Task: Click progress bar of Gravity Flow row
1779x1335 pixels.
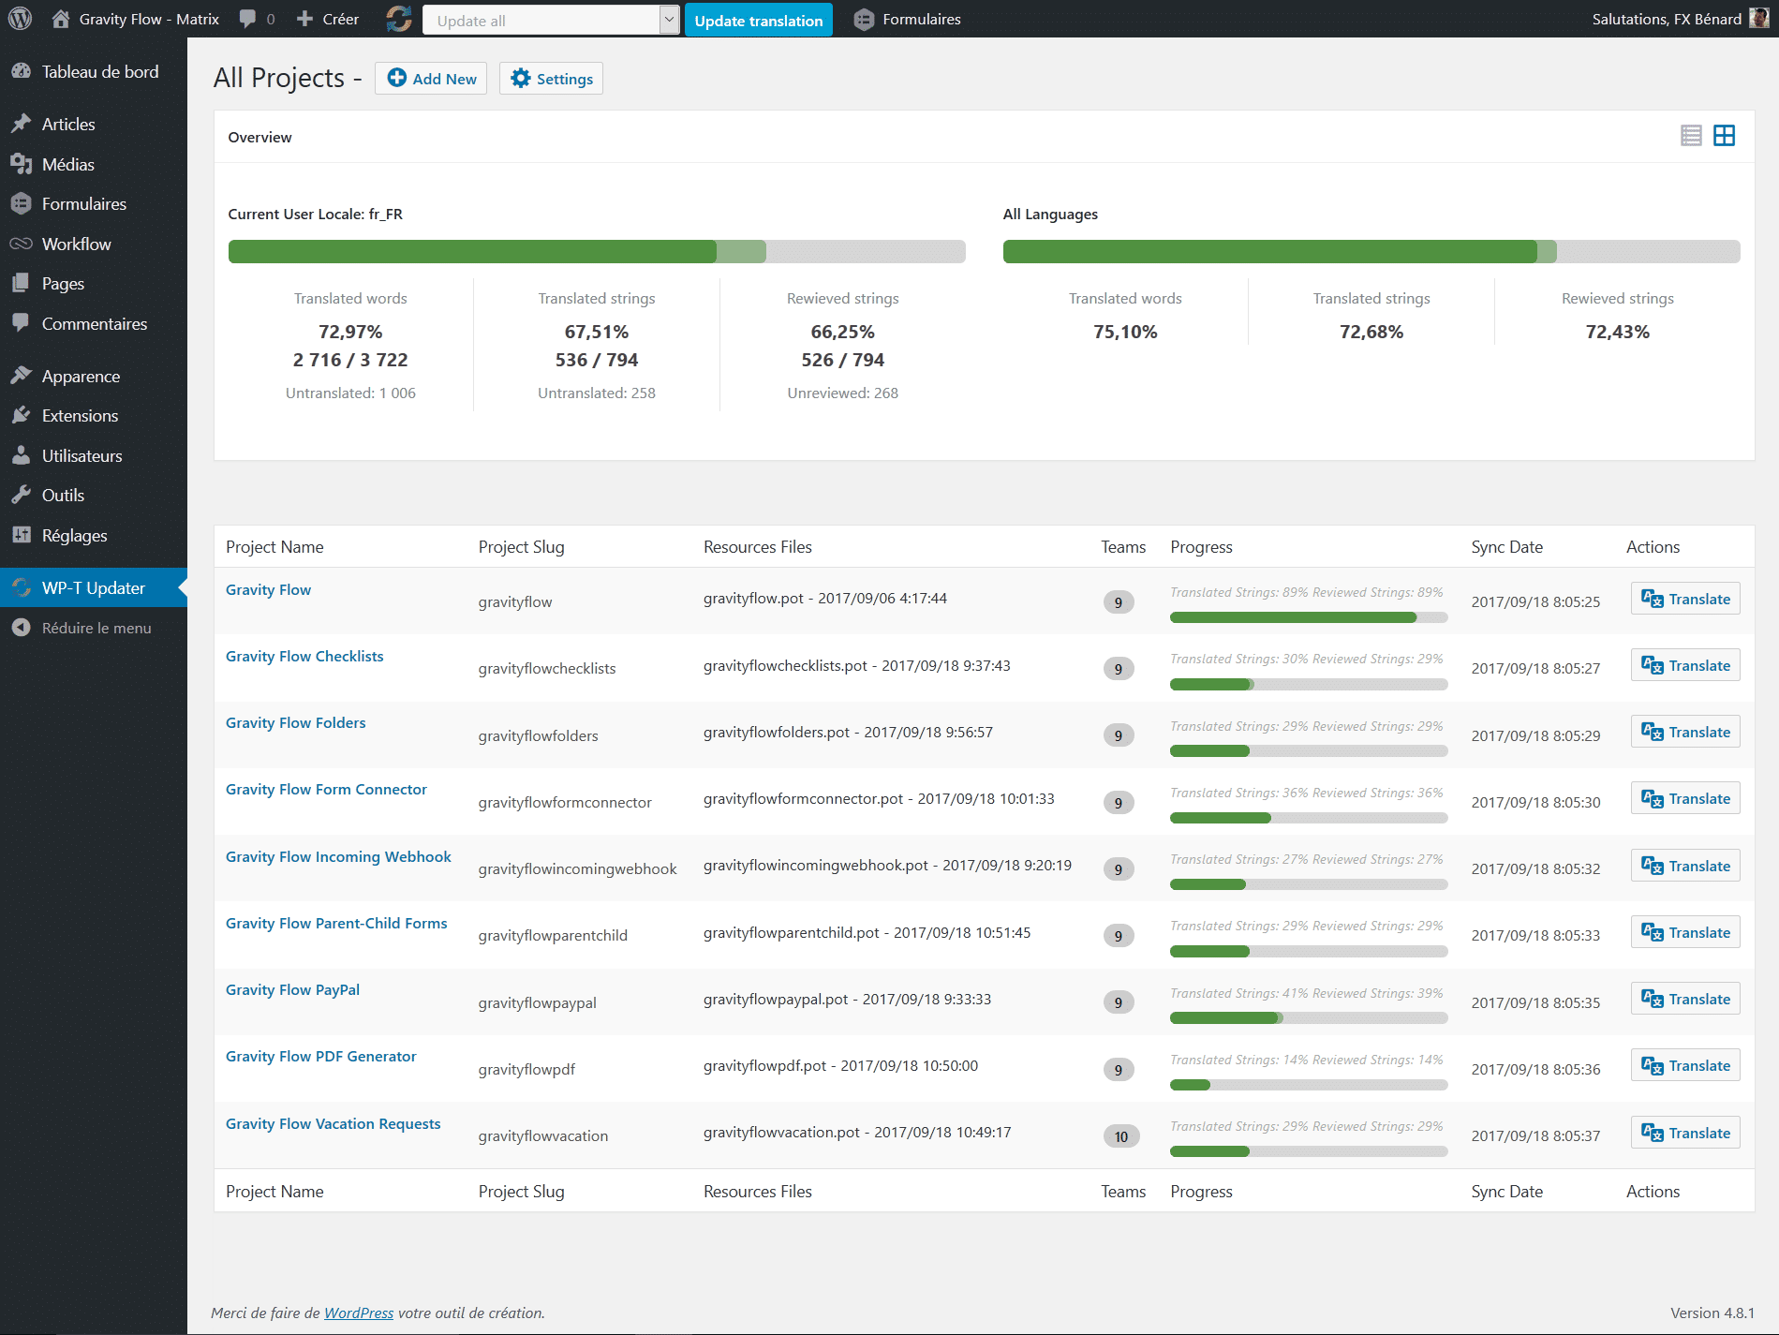Action: (1309, 617)
